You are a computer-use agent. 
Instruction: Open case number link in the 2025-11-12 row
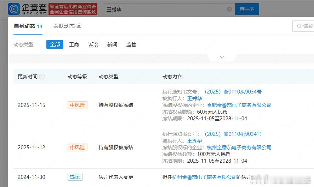[x=233, y=134]
